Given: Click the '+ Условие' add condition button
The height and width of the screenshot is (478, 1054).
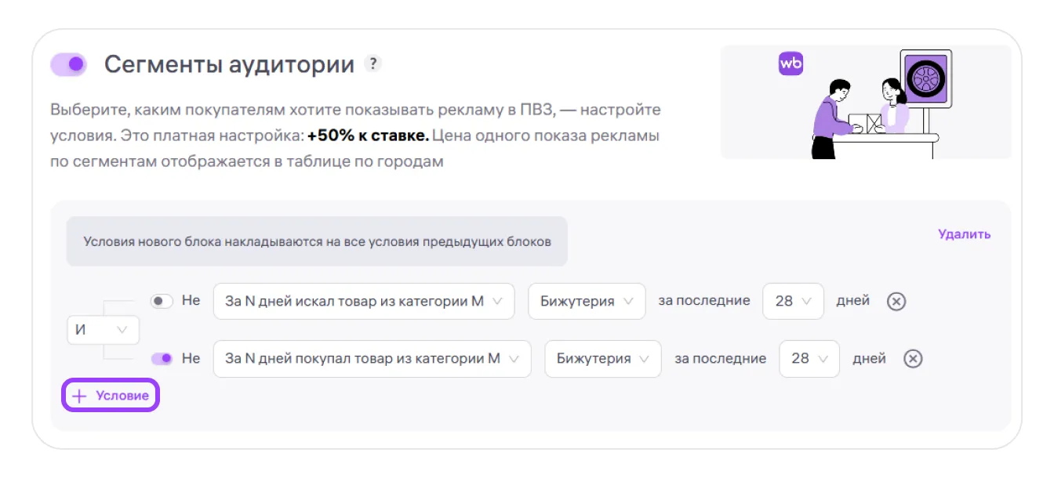Looking at the screenshot, I should coord(111,396).
